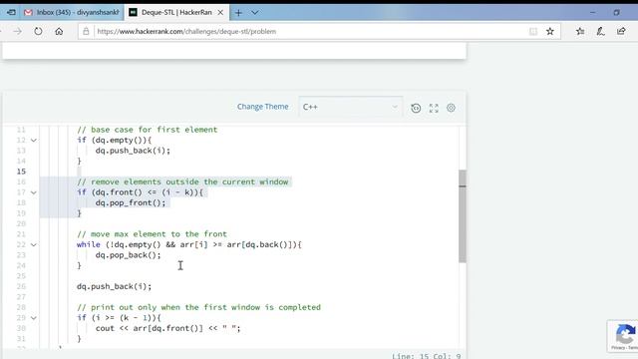Open editor settings gear
The image size is (638, 359).
tap(451, 108)
